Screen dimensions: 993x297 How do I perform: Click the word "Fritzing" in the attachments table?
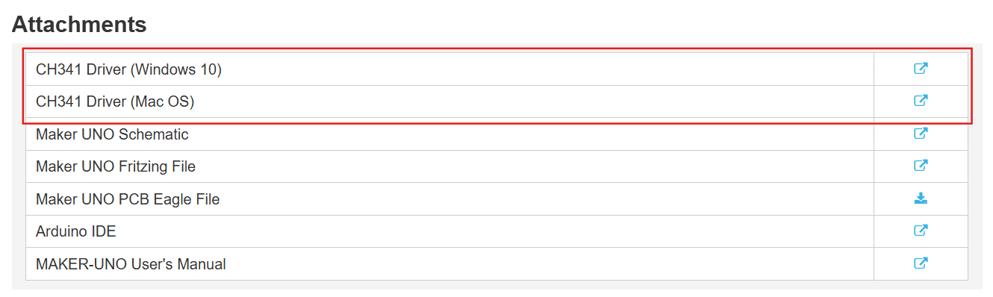(142, 166)
